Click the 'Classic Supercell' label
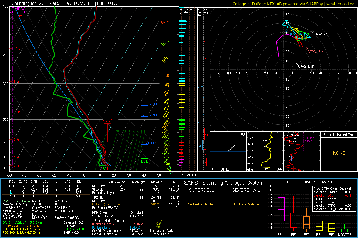 click(310, 140)
